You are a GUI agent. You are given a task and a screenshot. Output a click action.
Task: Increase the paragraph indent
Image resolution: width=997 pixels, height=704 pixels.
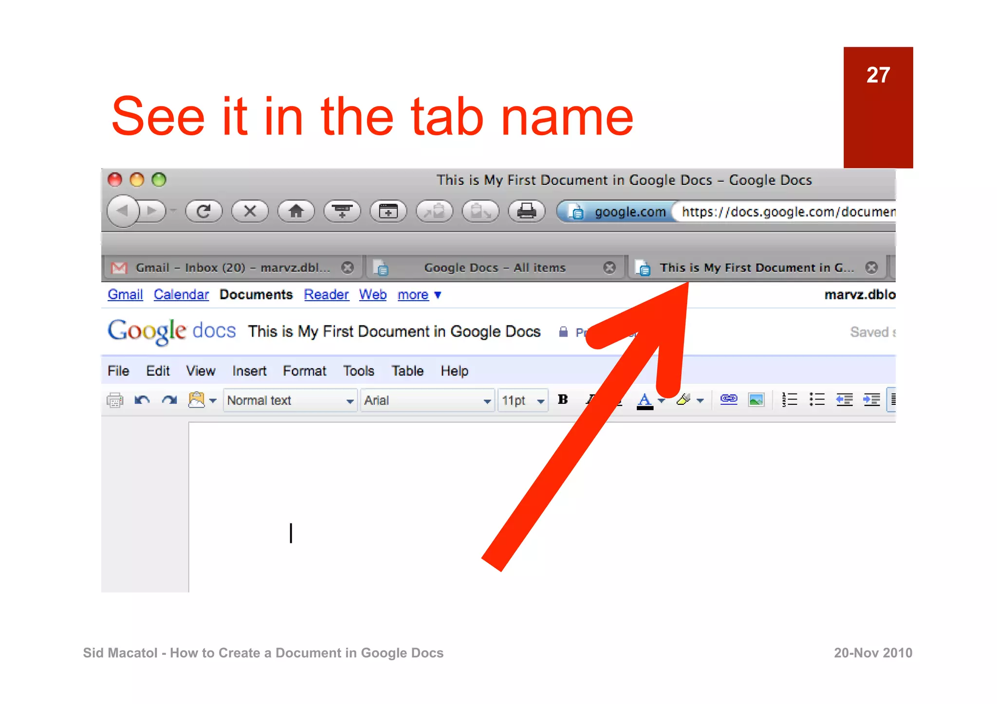pos(871,399)
